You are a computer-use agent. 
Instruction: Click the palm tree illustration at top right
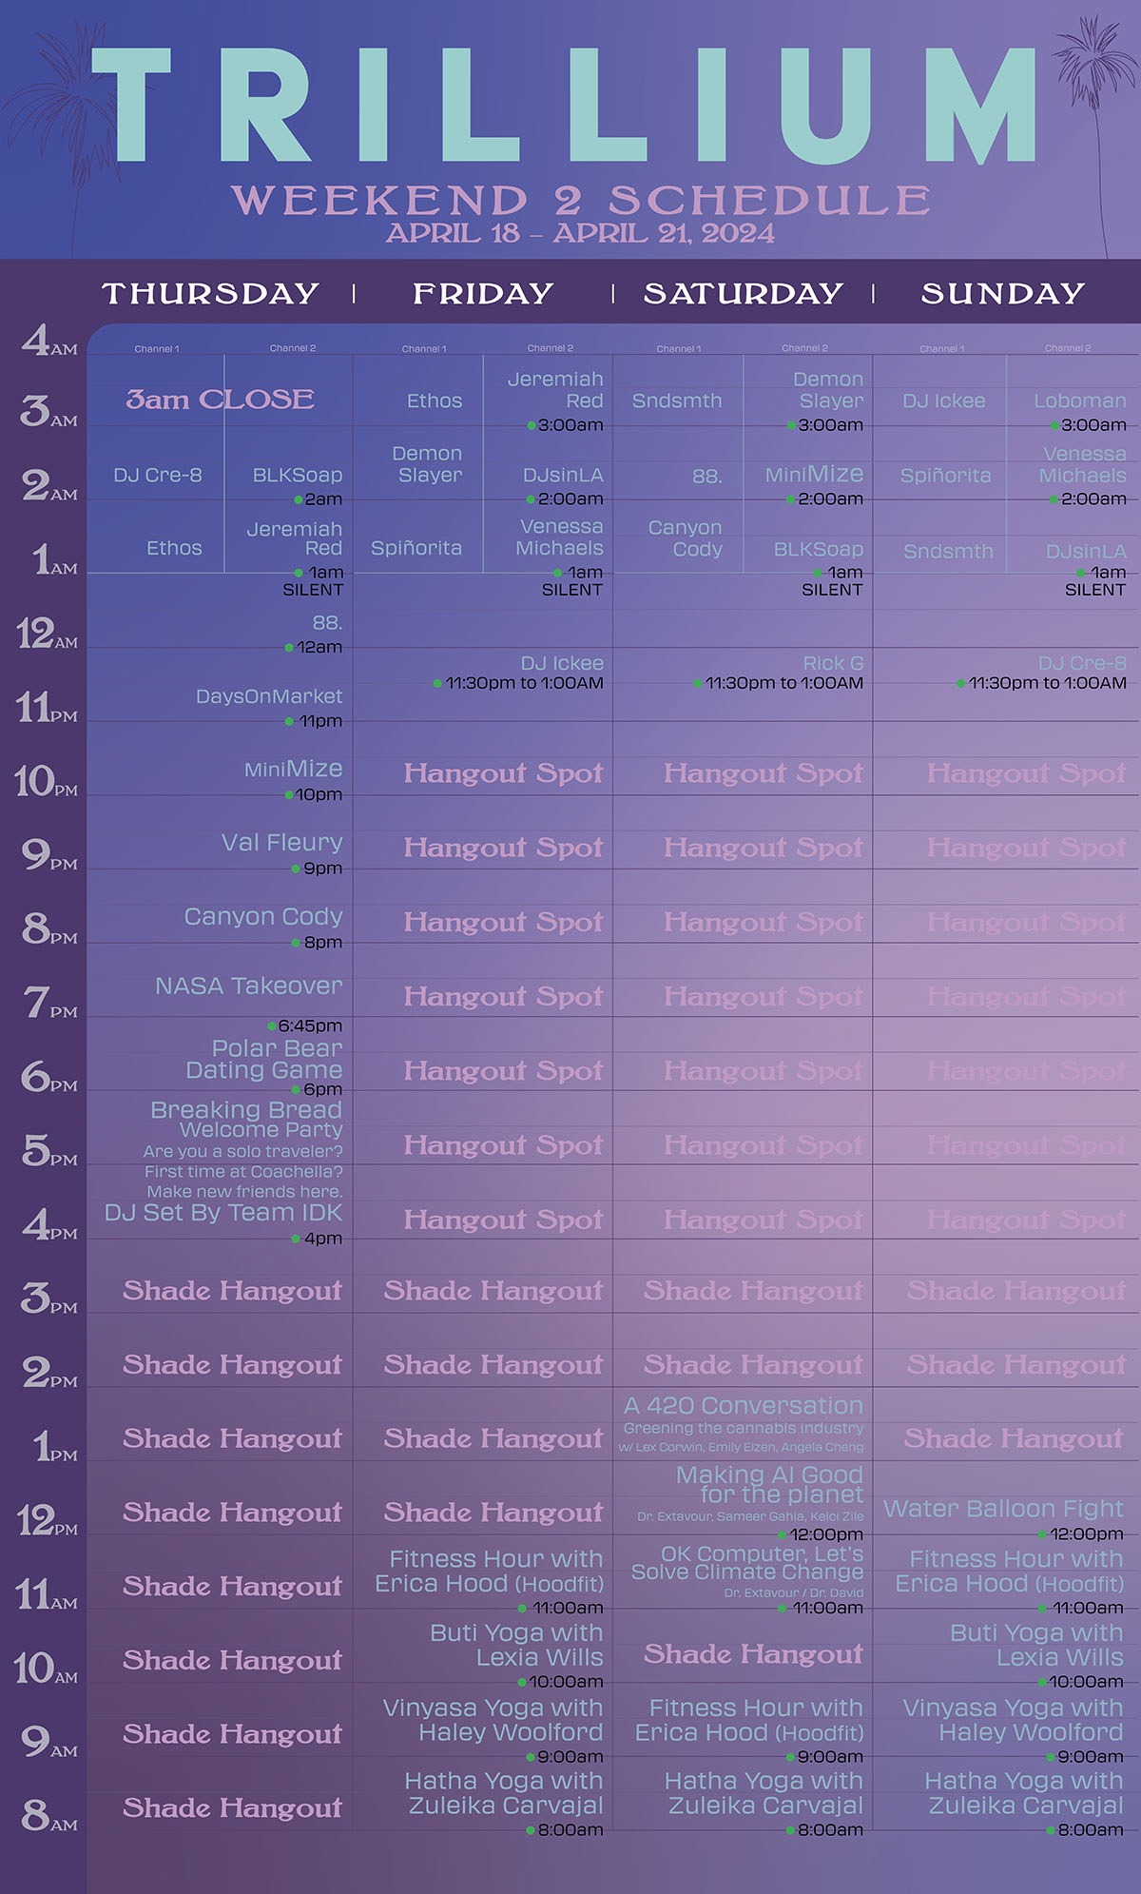coord(1093,105)
